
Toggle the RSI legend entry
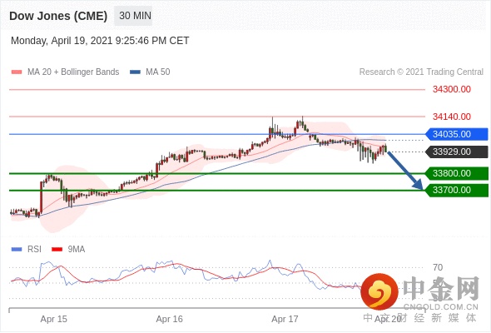(x=27, y=250)
